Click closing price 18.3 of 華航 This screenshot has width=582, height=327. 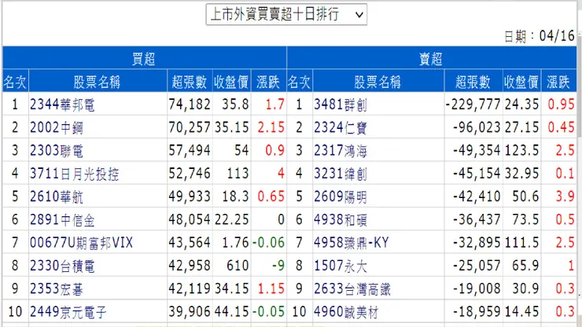[235, 197]
